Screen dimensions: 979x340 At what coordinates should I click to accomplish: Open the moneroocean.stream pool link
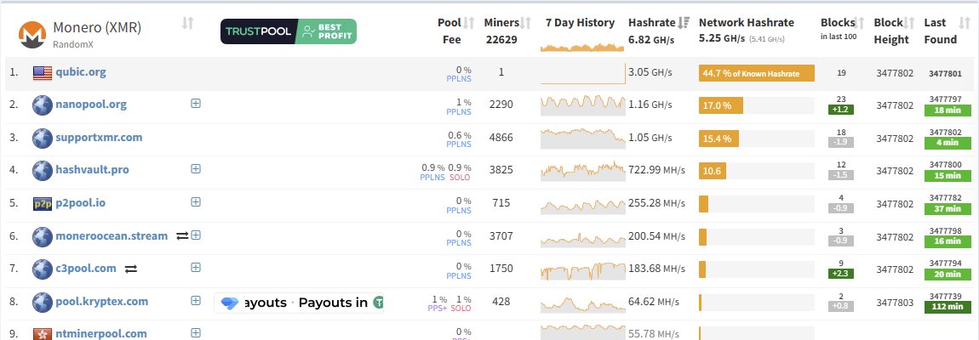(x=112, y=235)
